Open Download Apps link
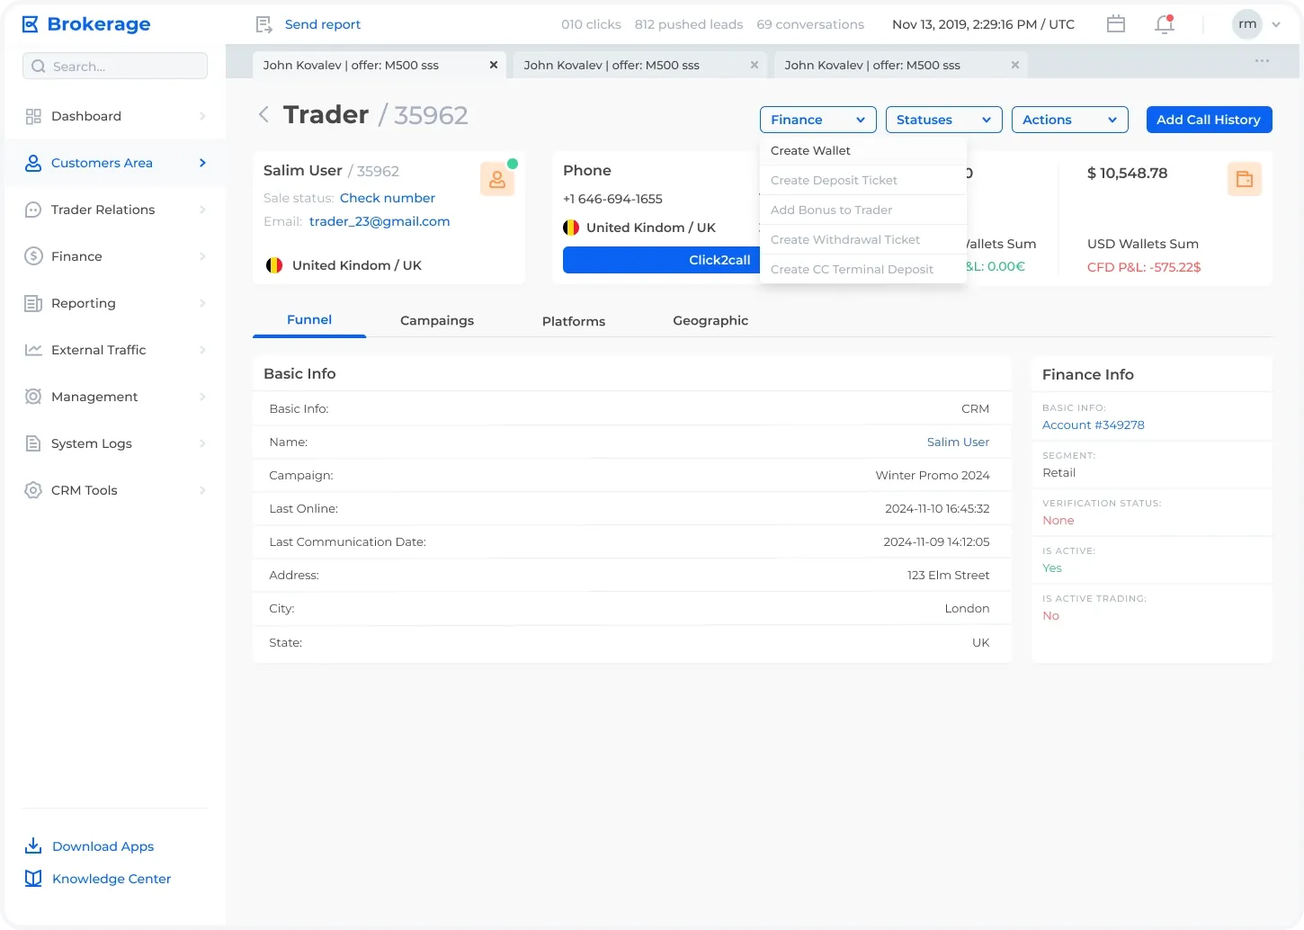Viewport: 1304px width, 930px height. click(x=103, y=846)
